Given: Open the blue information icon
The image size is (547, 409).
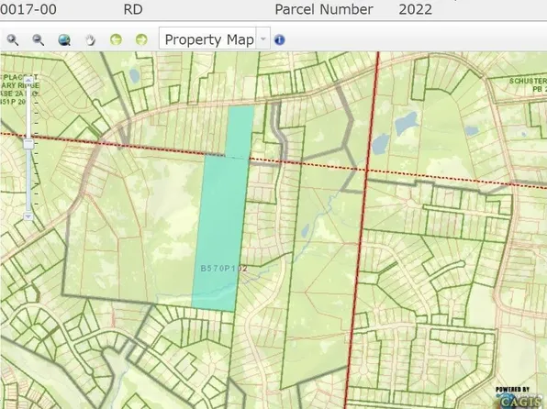Looking at the screenshot, I should 279,39.
